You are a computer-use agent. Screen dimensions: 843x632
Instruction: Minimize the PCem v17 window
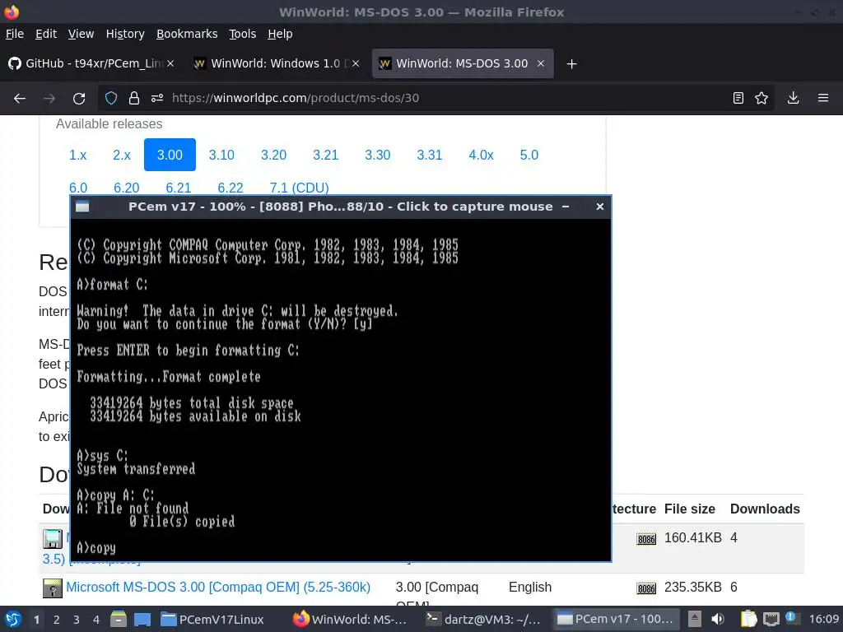[566, 207]
